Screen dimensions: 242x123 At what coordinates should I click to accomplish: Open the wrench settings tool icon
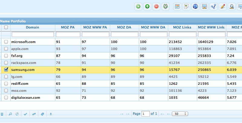(165, 6)
